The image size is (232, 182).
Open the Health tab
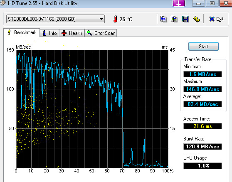(72, 33)
